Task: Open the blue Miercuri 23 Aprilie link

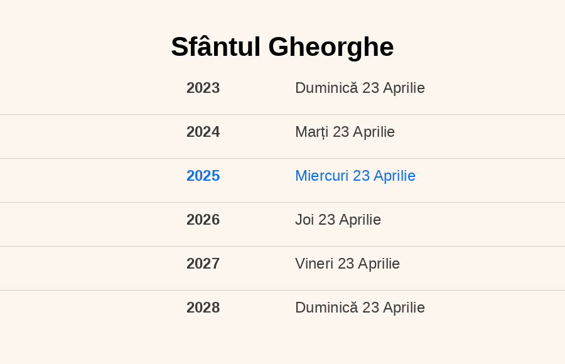Action: pos(355,176)
